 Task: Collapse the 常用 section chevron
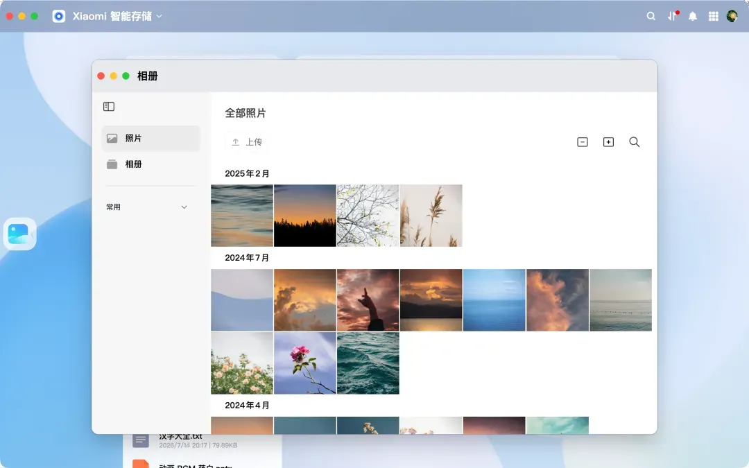click(x=184, y=207)
